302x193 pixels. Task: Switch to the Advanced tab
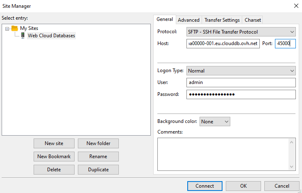click(188, 20)
